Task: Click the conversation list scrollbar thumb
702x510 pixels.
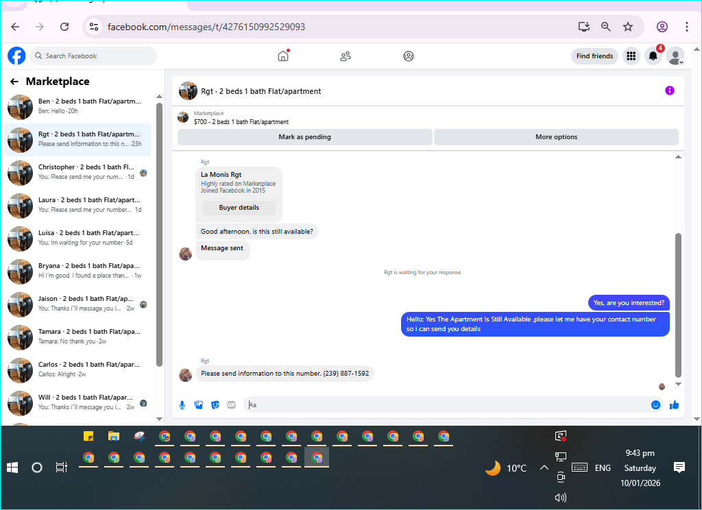Action: (159, 234)
